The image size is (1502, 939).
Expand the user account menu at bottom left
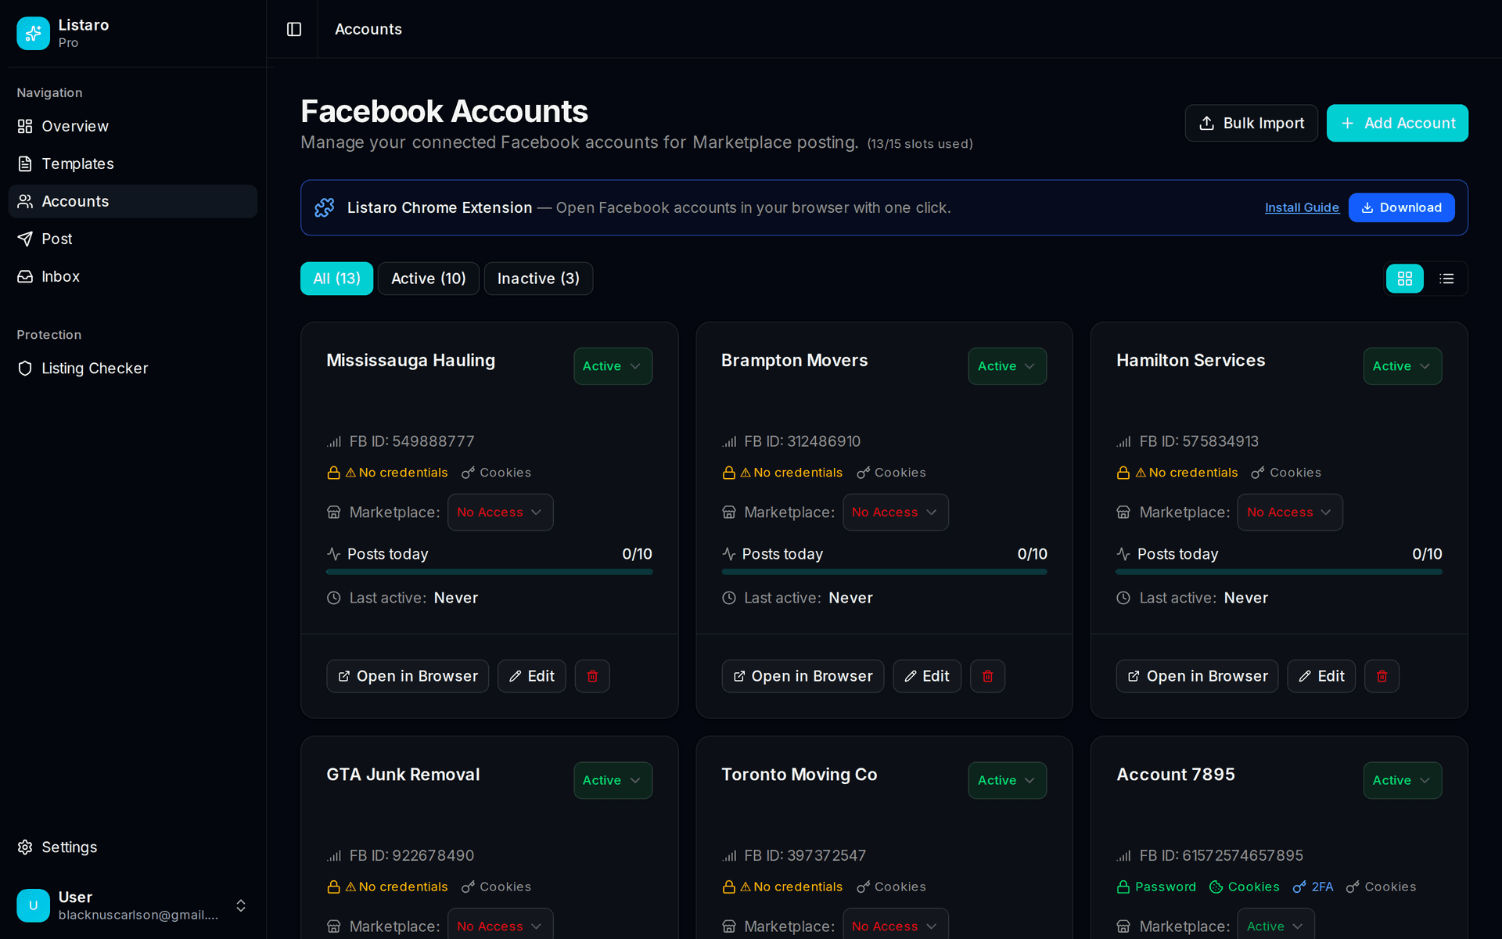240,905
